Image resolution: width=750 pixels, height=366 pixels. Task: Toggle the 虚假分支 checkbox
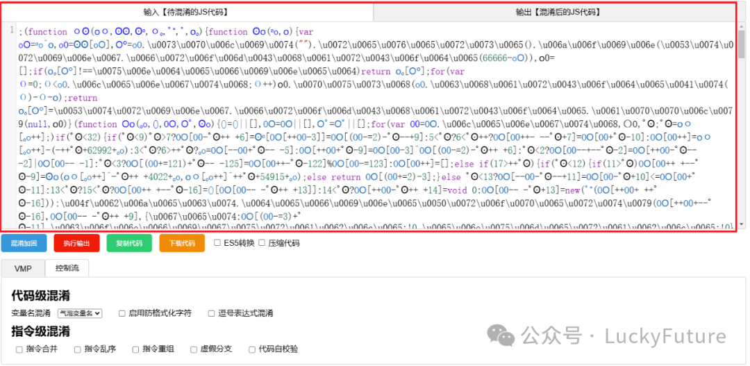point(194,349)
